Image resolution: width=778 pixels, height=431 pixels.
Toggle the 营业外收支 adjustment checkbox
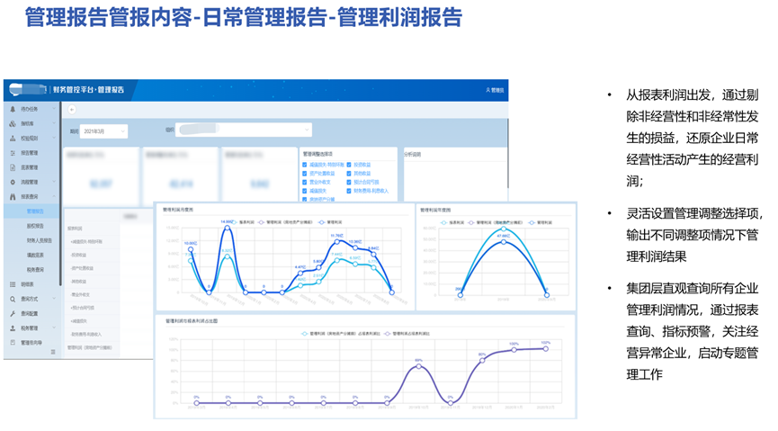pyautogui.click(x=306, y=182)
